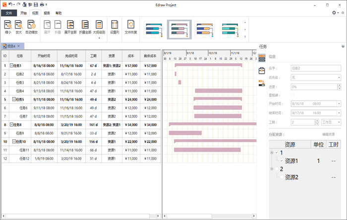This screenshot has height=220, width=347.
Task: Open the task info panel icon
Action: click(262, 58)
